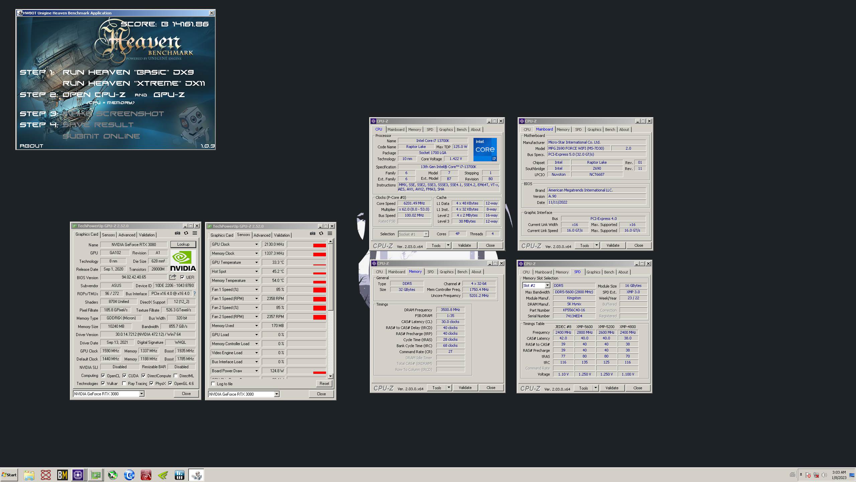Image resolution: width=856 pixels, height=482 pixels.
Task: Click the Intel Core i7 logo in CPU-Z
Action: coord(485,150)
